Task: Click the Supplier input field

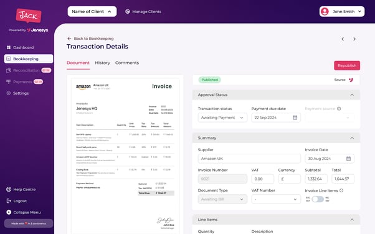Action: (249, 159)
